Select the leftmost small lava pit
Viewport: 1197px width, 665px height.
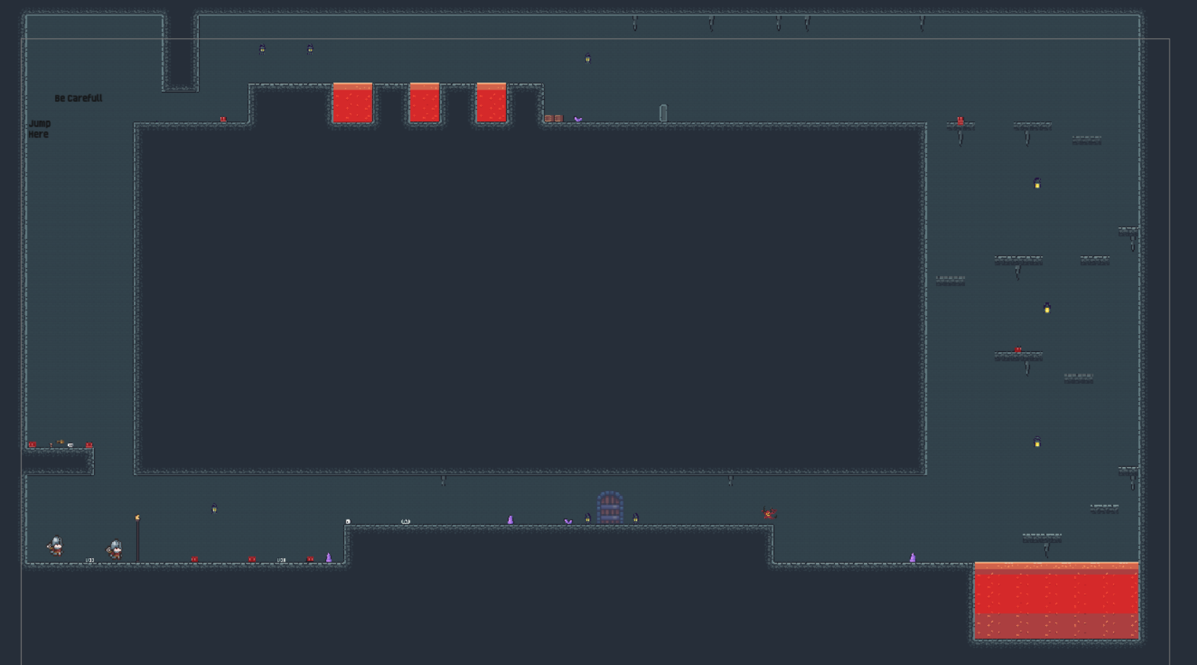click(x=353, y=103)
